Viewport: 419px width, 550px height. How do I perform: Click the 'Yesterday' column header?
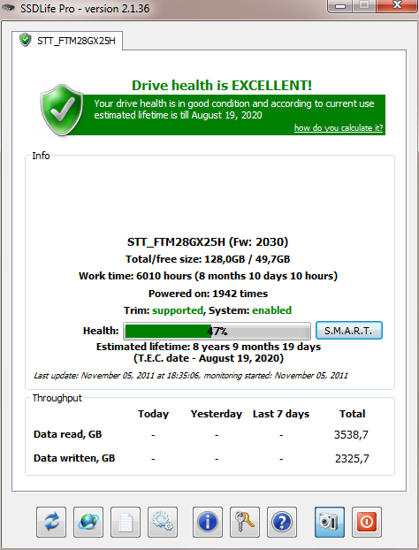(217, 414)
